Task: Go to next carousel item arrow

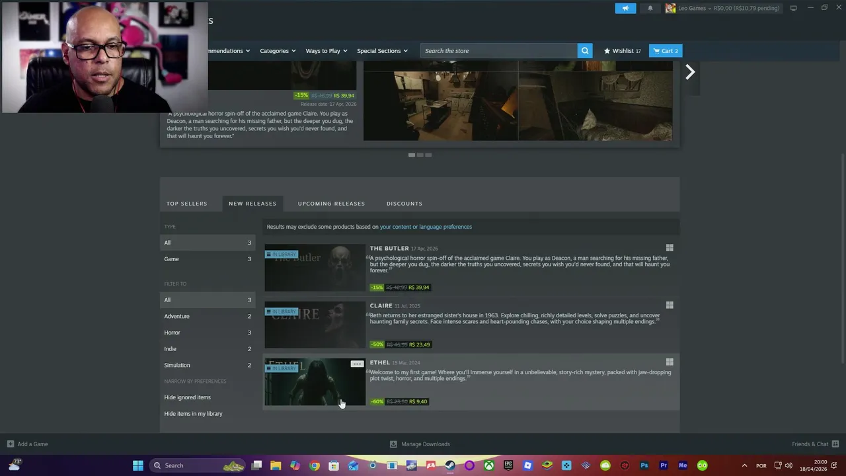Action: (x=690, y=71)
